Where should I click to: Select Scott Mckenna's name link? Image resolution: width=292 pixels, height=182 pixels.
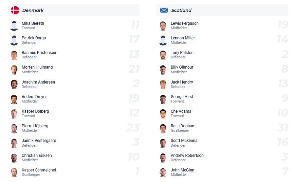coord(184,141)
